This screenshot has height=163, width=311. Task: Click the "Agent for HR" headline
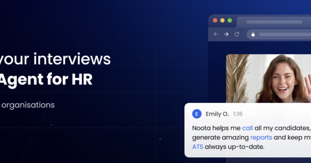coord(46,79)
